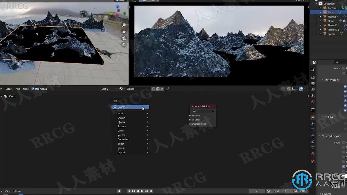Open the timeline Marker menu
Viewport: 347px width, 195px height.
17,191
